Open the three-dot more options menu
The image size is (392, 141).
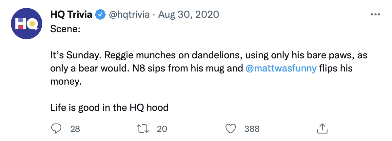(375, 15)
